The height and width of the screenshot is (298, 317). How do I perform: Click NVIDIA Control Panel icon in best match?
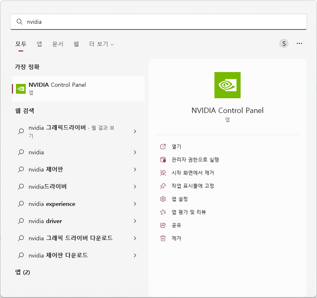tap(21, 89)
